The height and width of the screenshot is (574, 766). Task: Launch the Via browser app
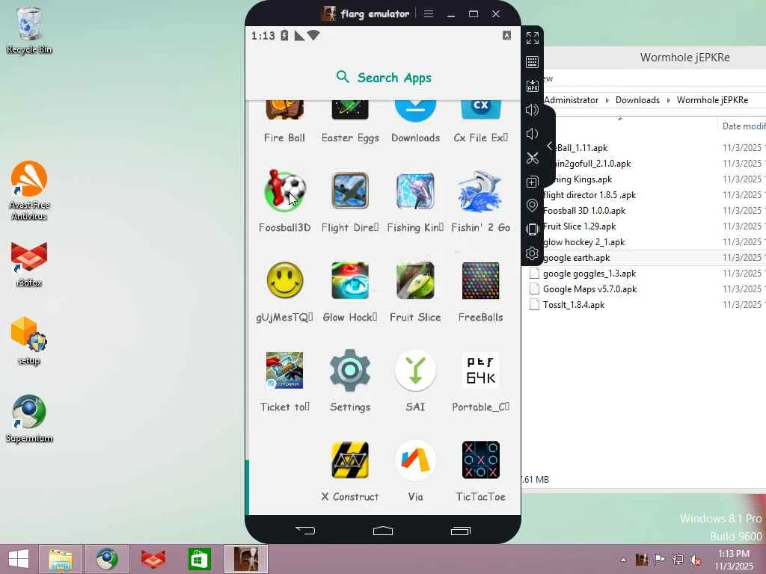point(415,460)
